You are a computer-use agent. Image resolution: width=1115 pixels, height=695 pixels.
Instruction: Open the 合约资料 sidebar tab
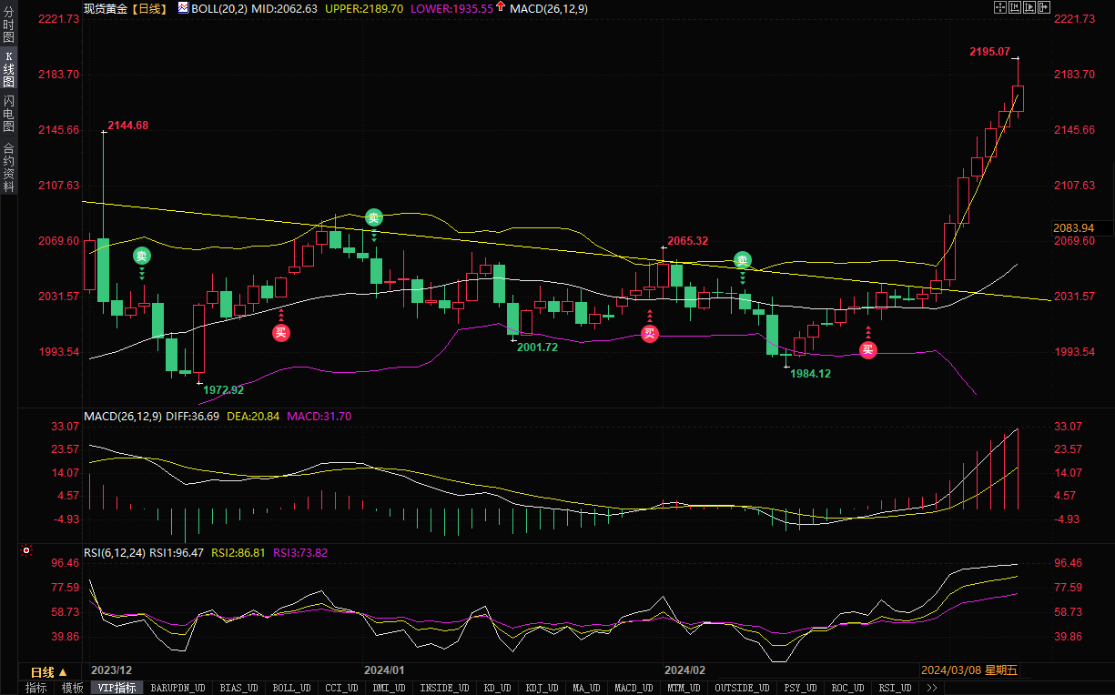(8, 166)
